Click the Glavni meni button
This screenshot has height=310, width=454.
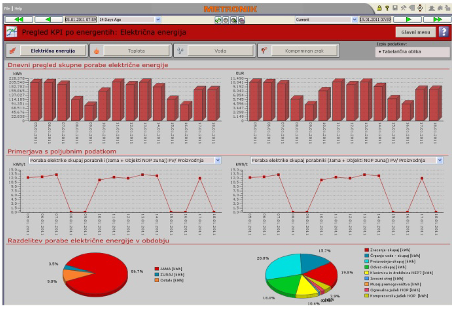click(x=415, y=32)
